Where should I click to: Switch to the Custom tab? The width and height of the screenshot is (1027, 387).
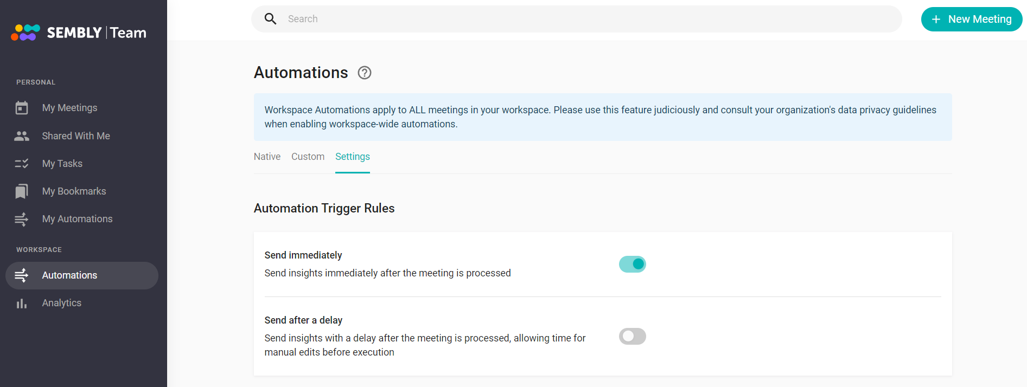coord(308,157)
